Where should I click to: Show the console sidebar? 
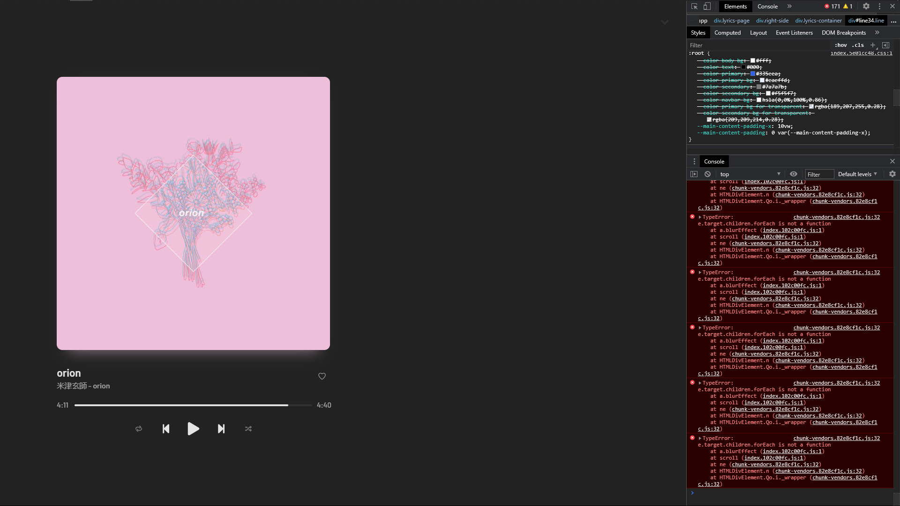[x=694, y=174]
